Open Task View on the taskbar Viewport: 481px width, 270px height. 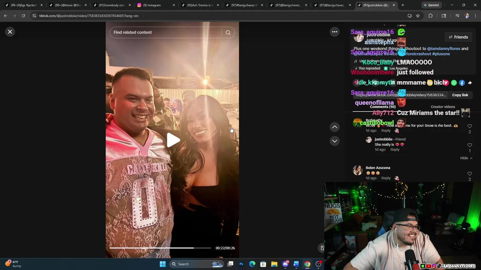230,264
